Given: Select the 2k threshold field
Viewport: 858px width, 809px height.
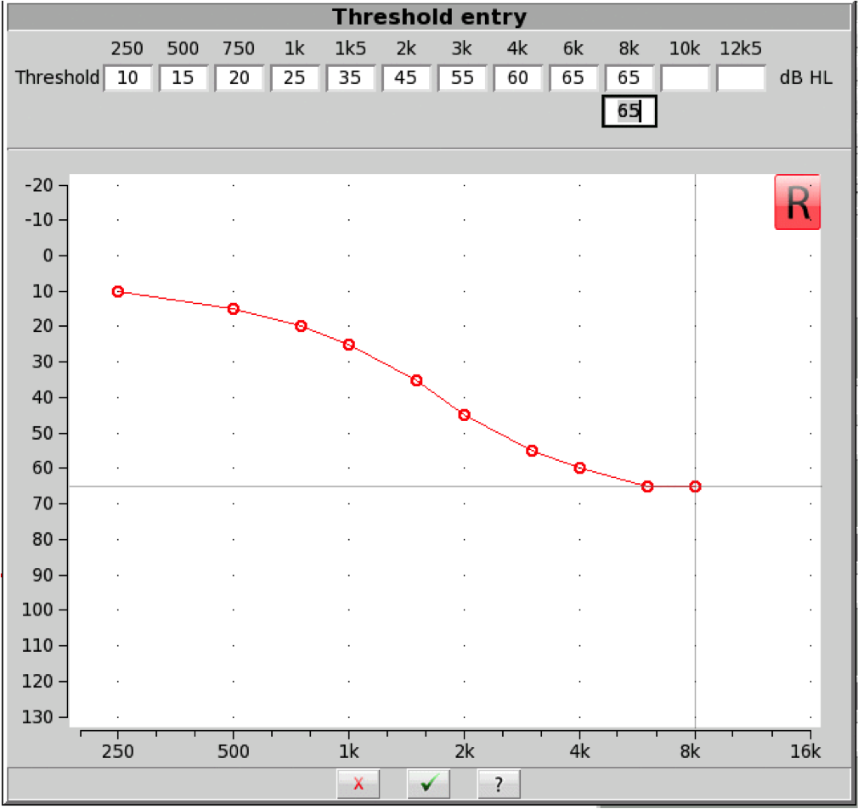Looking at the screenshot, I should pyautogui.click(x=406, y=77).
